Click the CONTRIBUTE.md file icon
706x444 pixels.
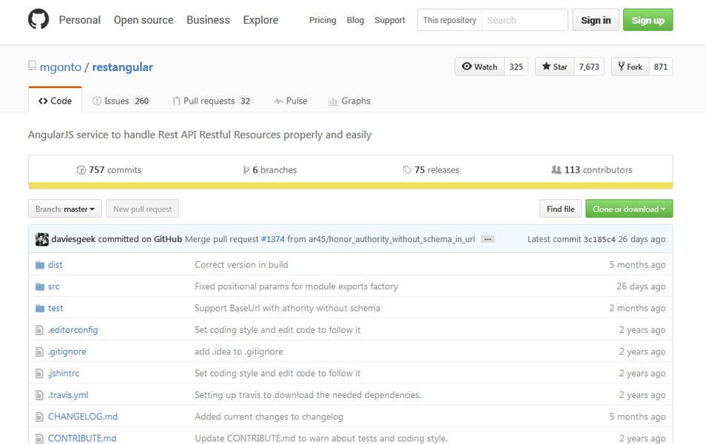pyautogui.click(x=39, y=438)
